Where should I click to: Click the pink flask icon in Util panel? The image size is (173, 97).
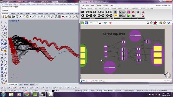143,16
